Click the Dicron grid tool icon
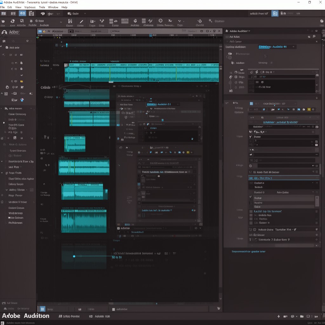325x325 pixels. 70,21
